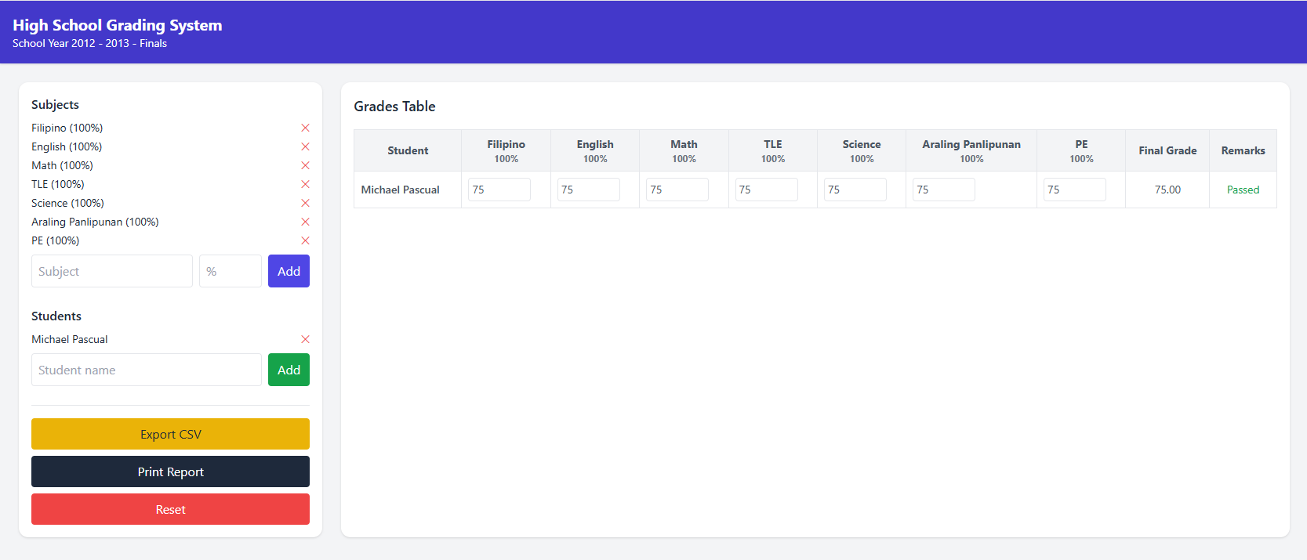Remove student Michael Pascual with X icon
Image resolution: width=1307 pixels, height=560 pixels.
coord(305,339)
